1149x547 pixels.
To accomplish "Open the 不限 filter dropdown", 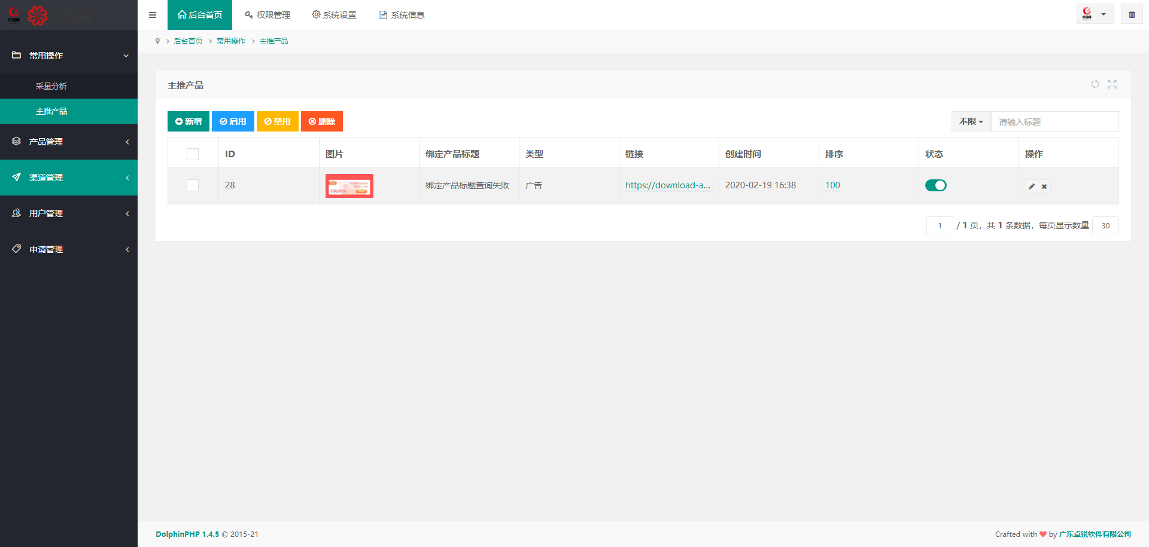I will 971,121.
